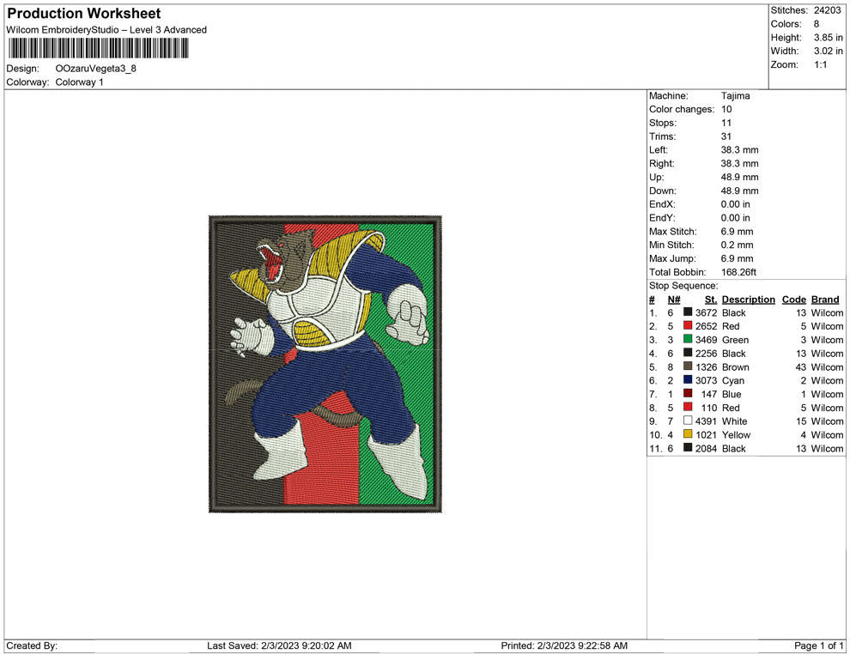Click the Machine value 'Tajima'
Viewport: 850px width, 654px height.
tap(735, 96)
